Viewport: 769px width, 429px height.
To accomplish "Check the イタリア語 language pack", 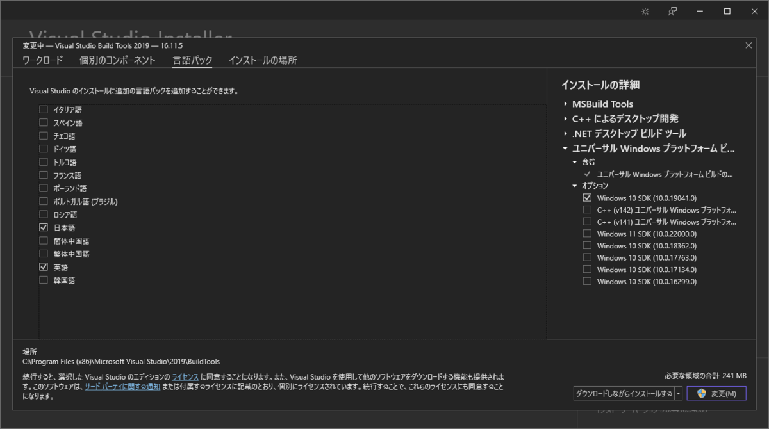I will [44, 109].
